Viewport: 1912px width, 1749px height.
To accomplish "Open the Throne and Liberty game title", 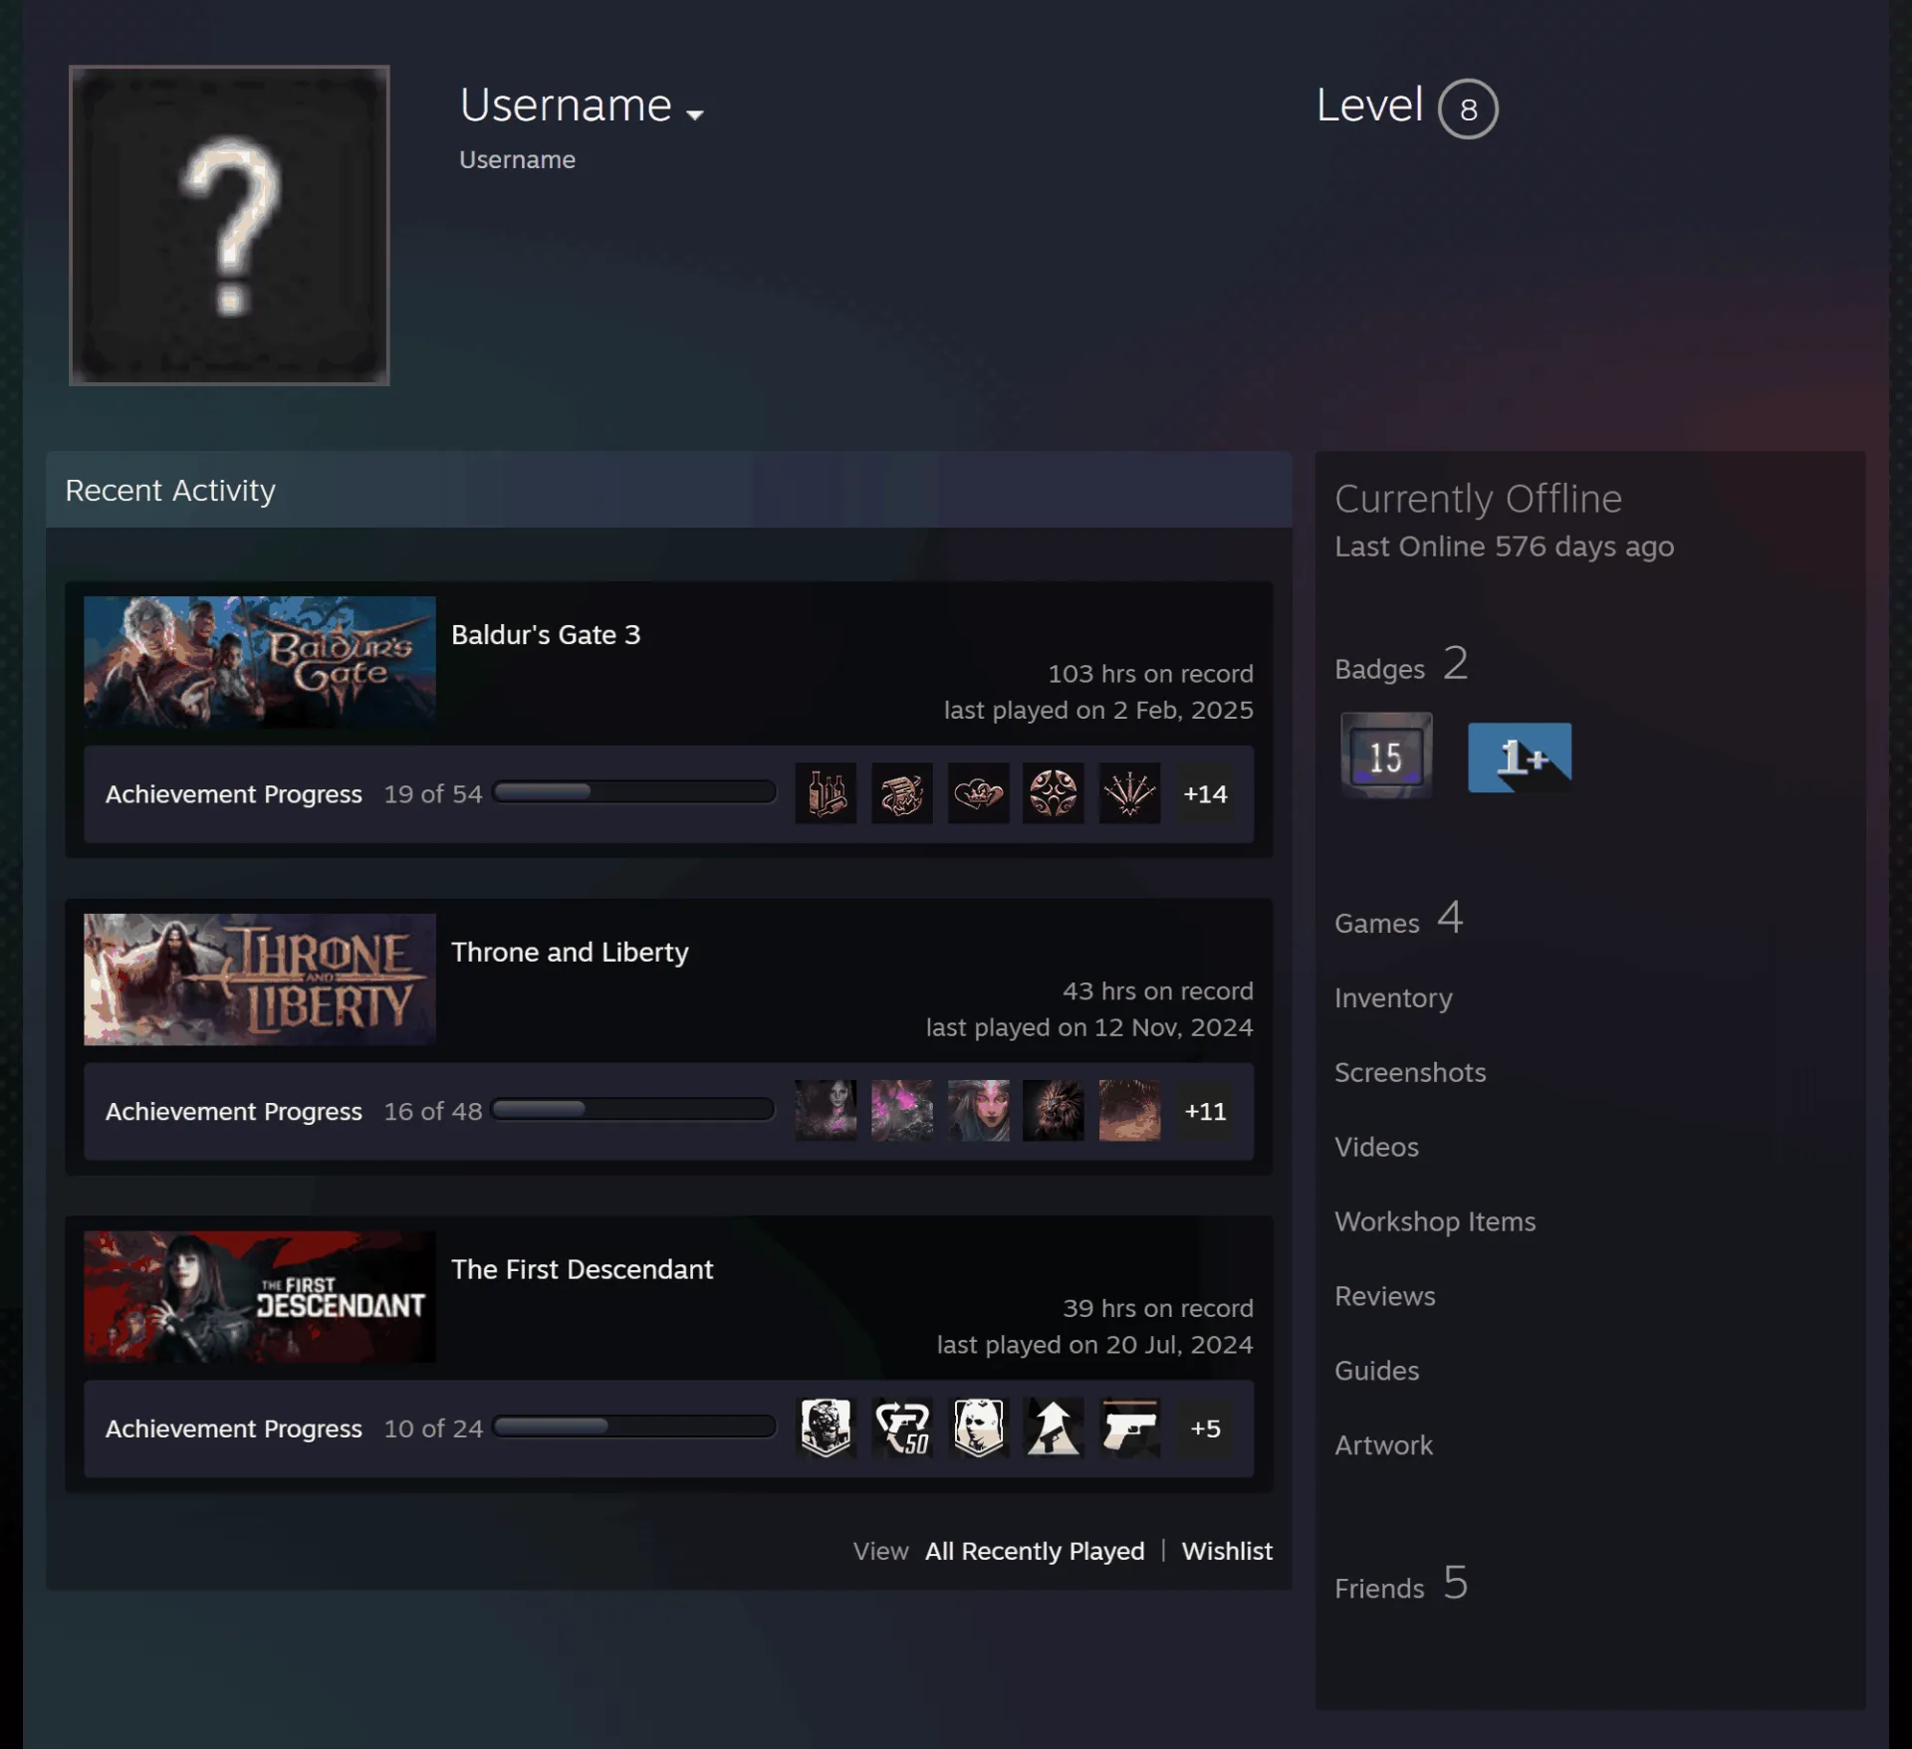I will (x=570, y=953).
